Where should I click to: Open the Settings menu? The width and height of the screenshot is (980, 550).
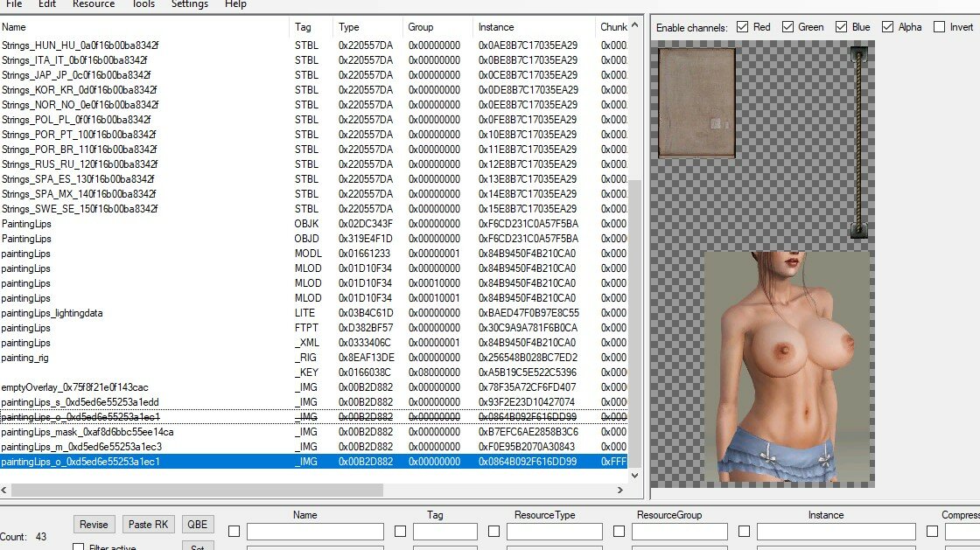190,3
